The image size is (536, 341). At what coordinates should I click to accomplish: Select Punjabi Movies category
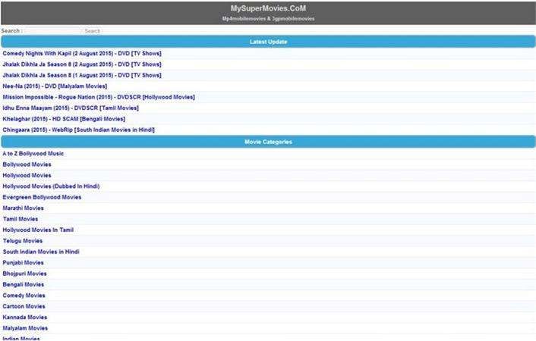[23, 263]
